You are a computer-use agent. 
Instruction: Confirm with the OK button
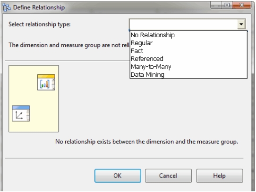[118, 176]
